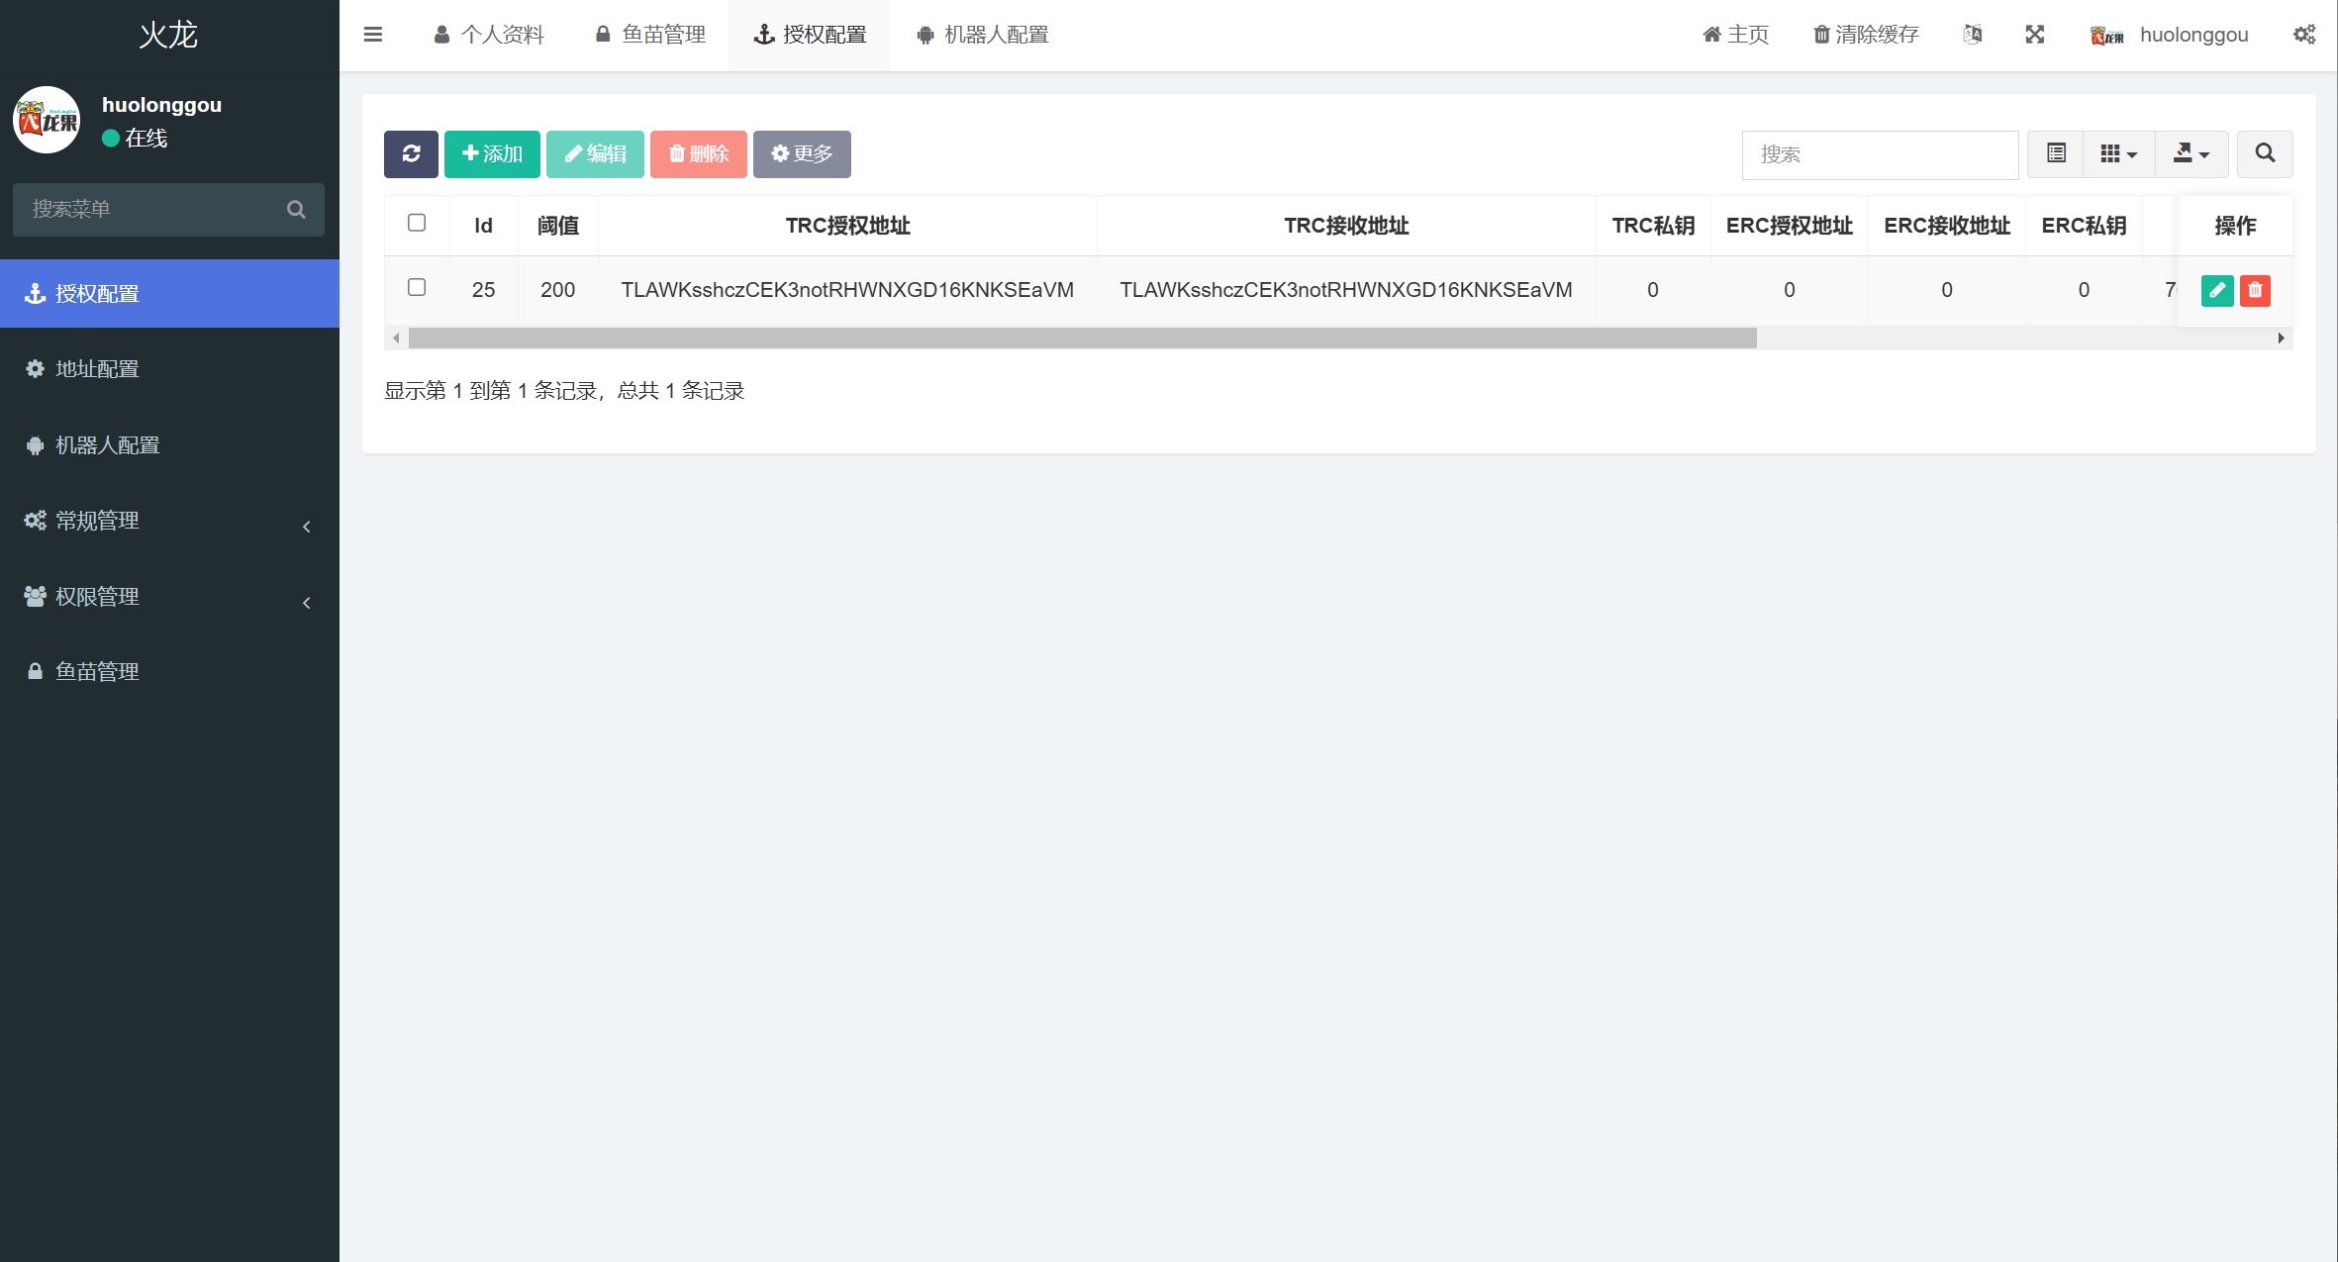This screenshot has height=1262, width=2338.
Task: Open the export data dropdown
Action: tap(2191, 154)
